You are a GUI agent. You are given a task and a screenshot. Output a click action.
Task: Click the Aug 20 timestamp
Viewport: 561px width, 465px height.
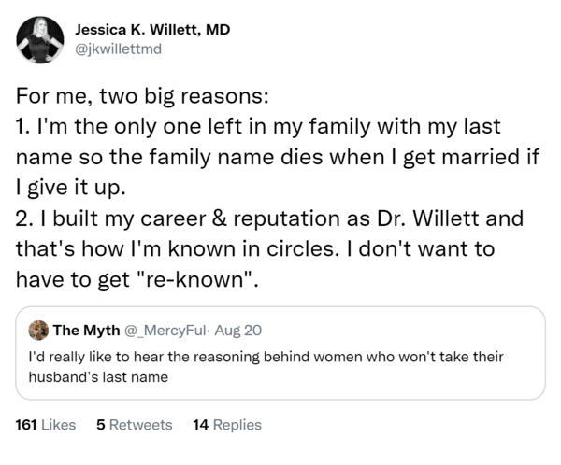click(238, 331)
